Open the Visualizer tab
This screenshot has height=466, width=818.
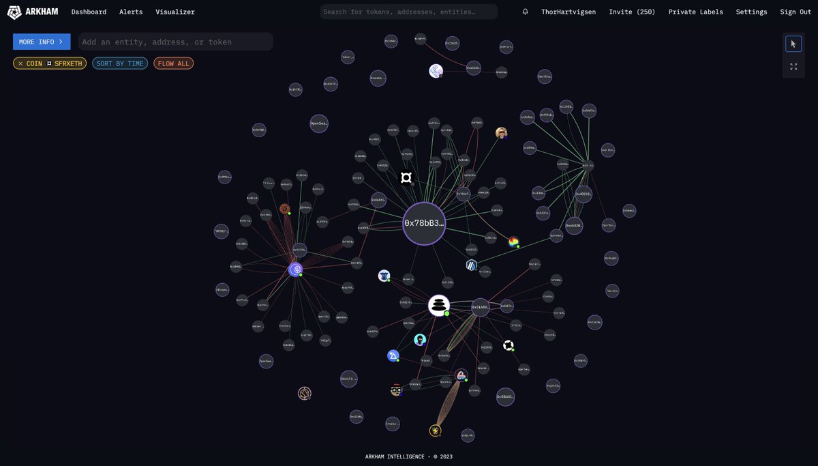click(175, 12)
